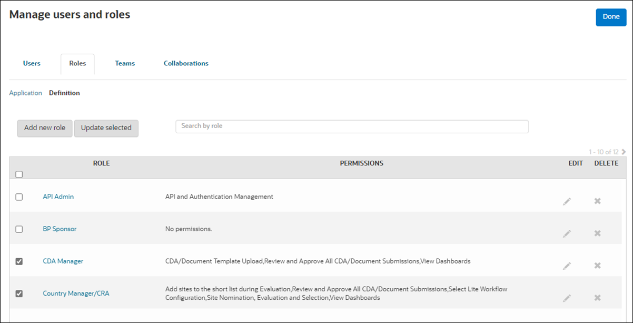633x323 pixels.
Task: Check the API Admin role checkbox
Action: point(19,197)
